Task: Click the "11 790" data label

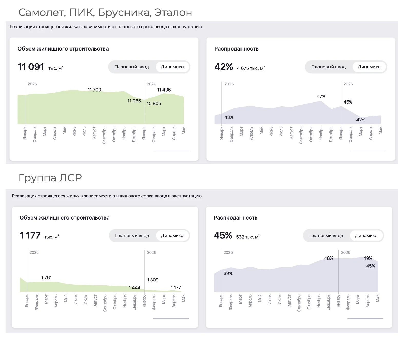Action: click(94, 90)
